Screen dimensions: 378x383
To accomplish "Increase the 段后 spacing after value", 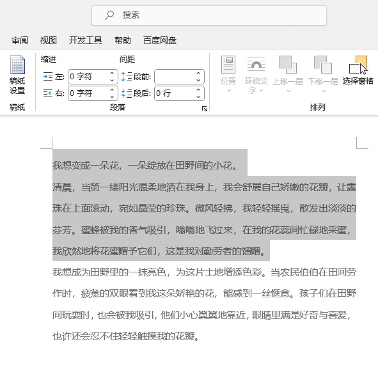I will (198, 90).
